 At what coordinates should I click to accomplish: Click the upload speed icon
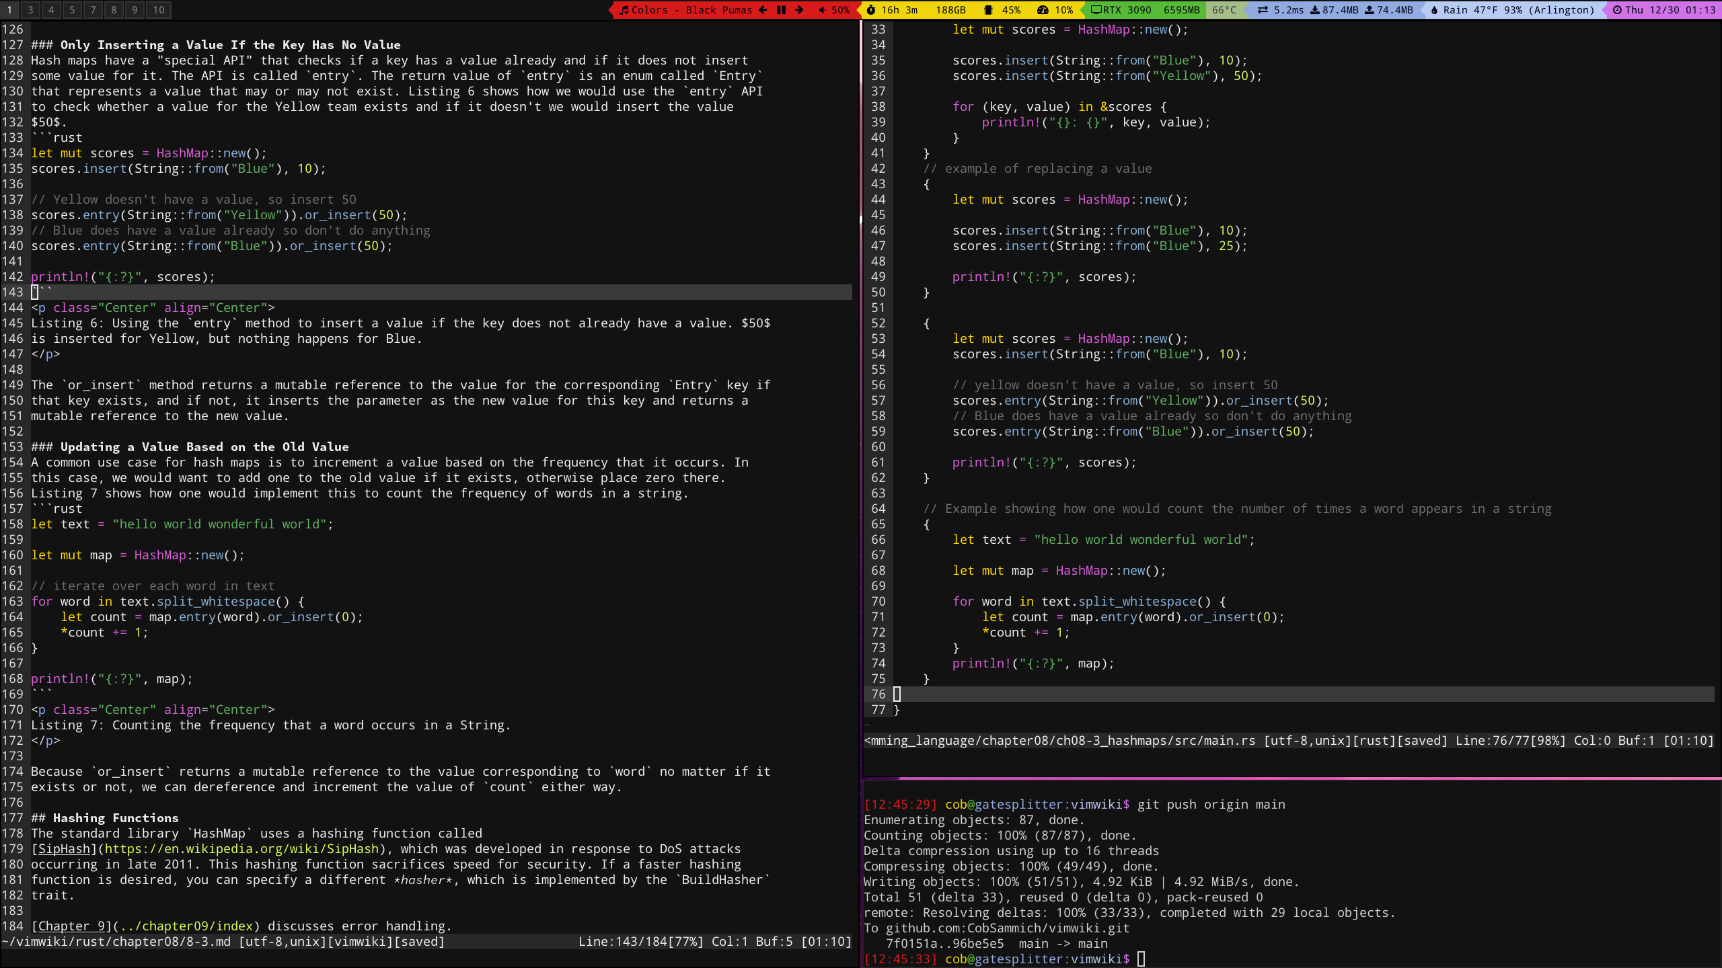[x=1369, y=9]
